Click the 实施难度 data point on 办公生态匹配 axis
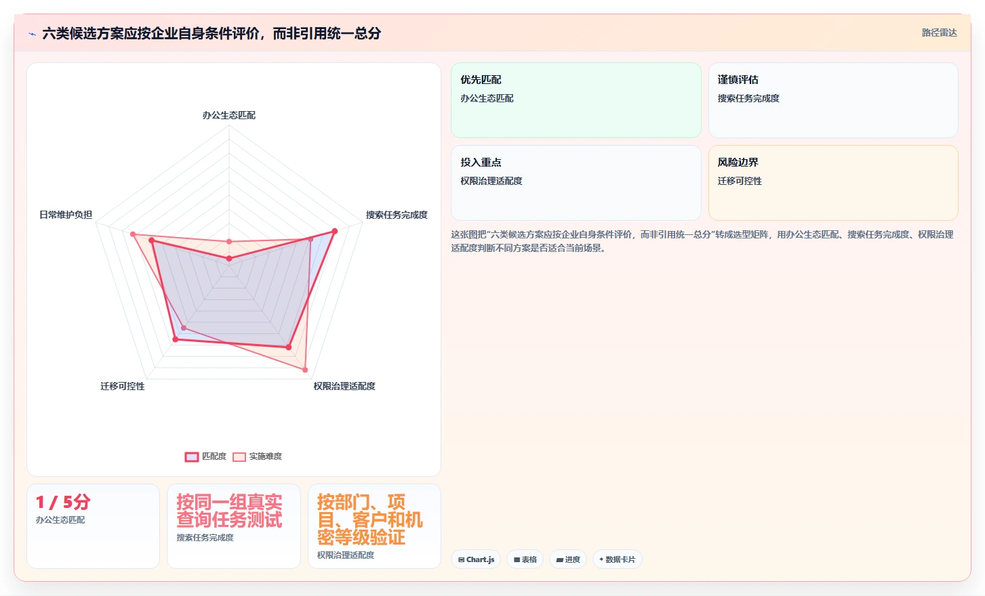The image size is (985, 596). [229, 242]
